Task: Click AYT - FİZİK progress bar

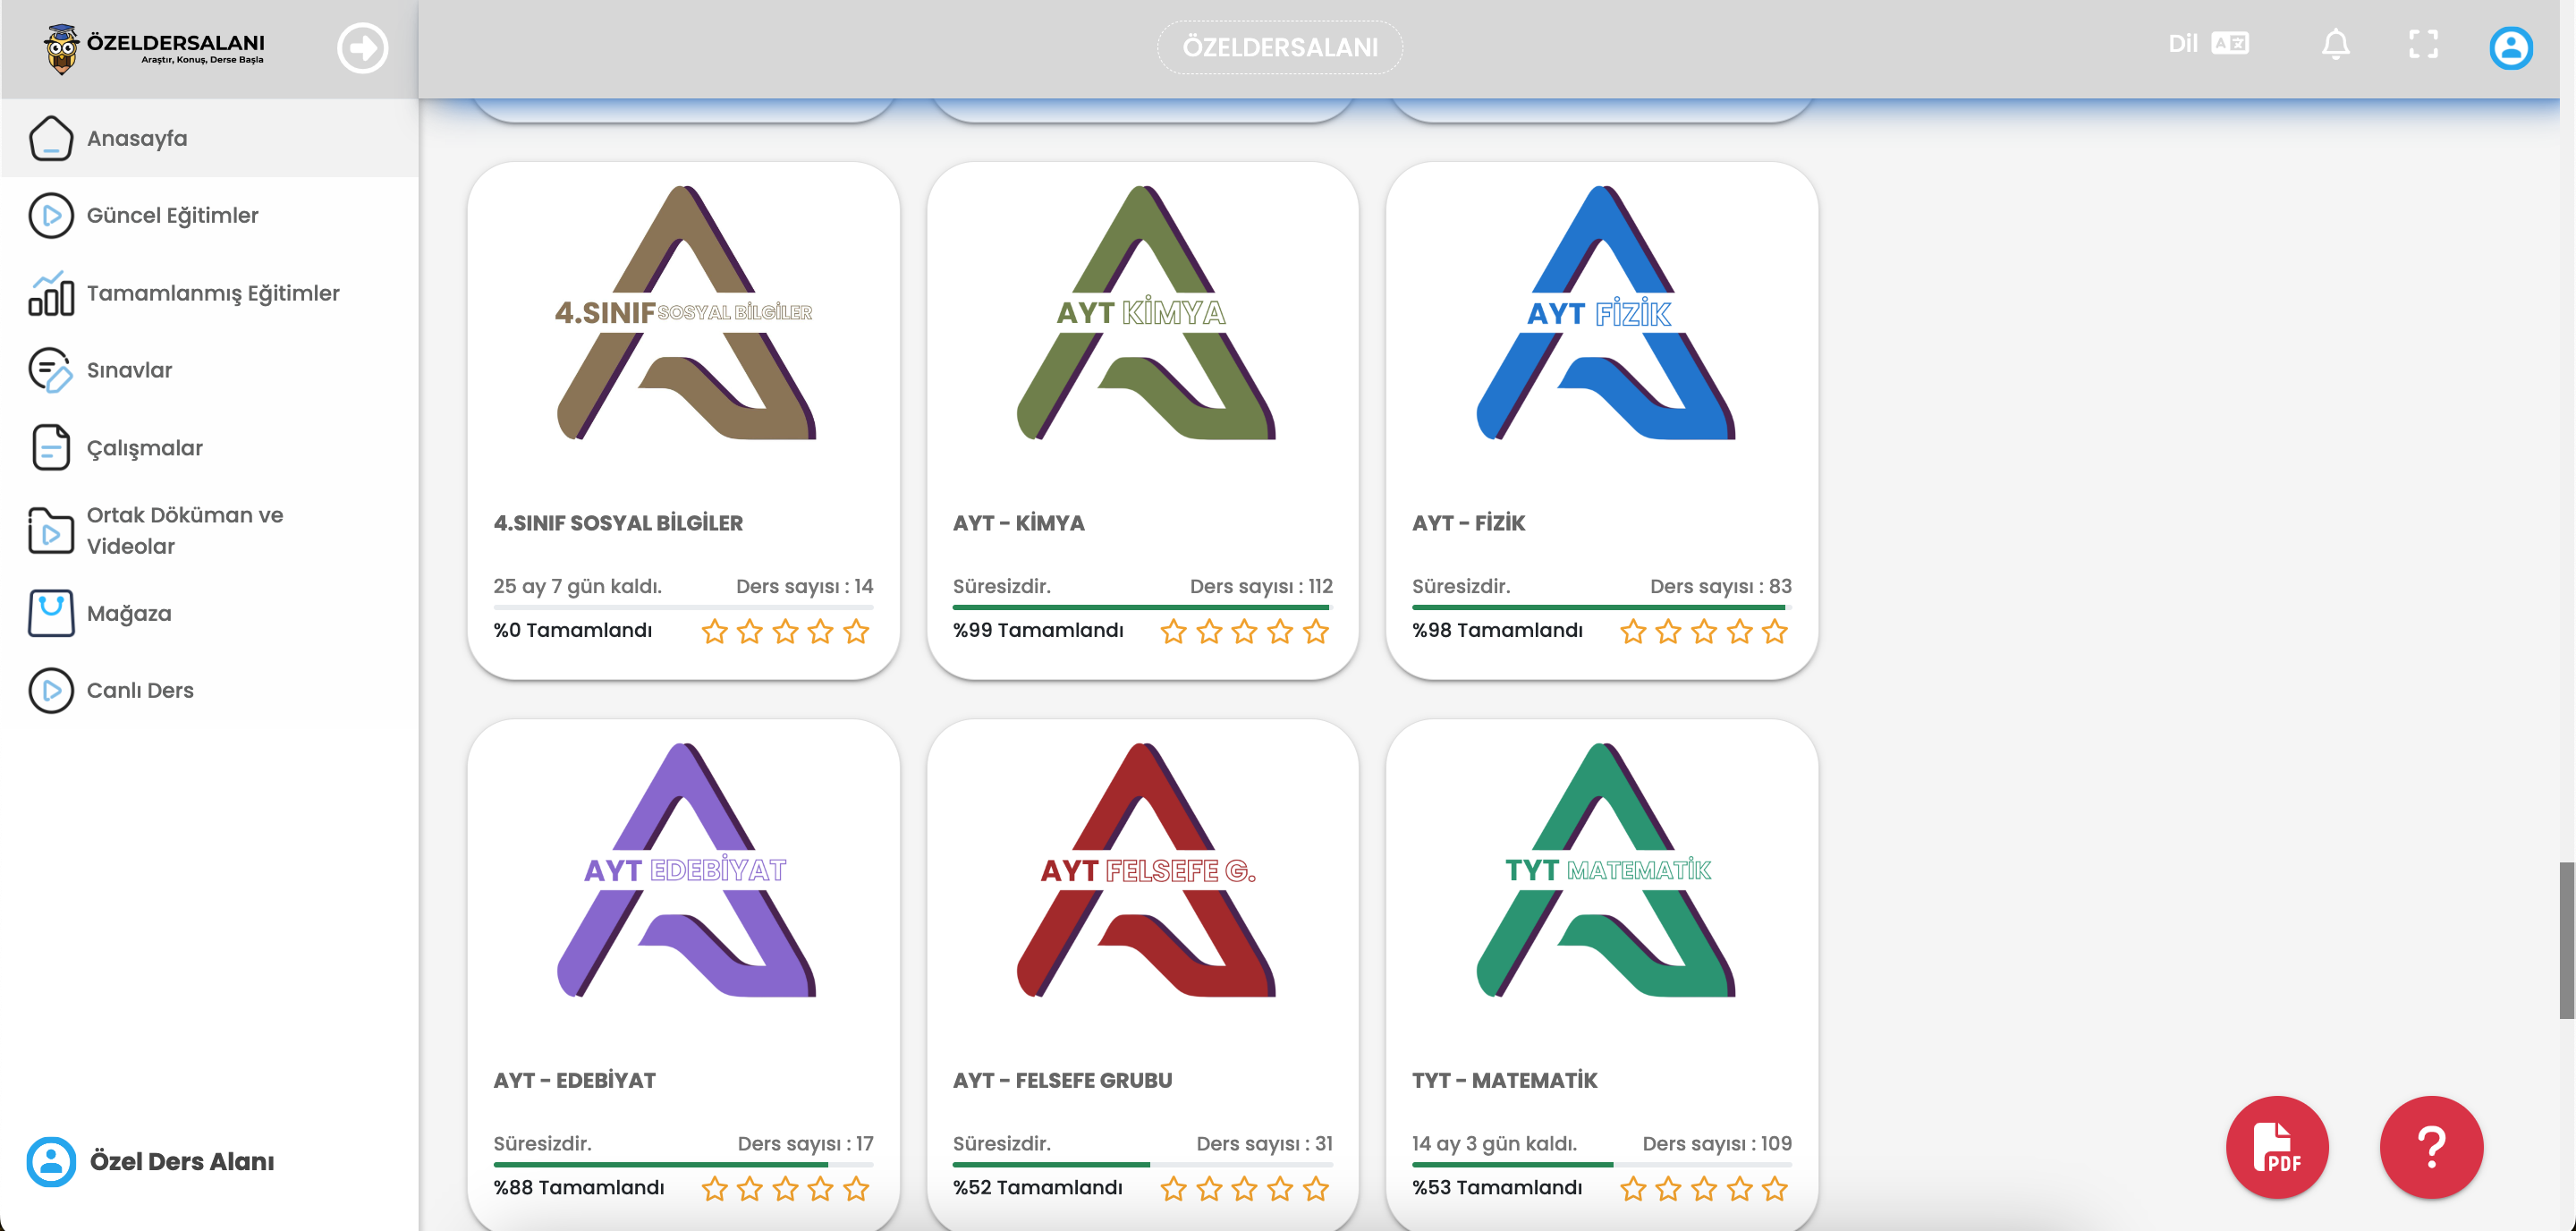Action: tap(1600, 607)
